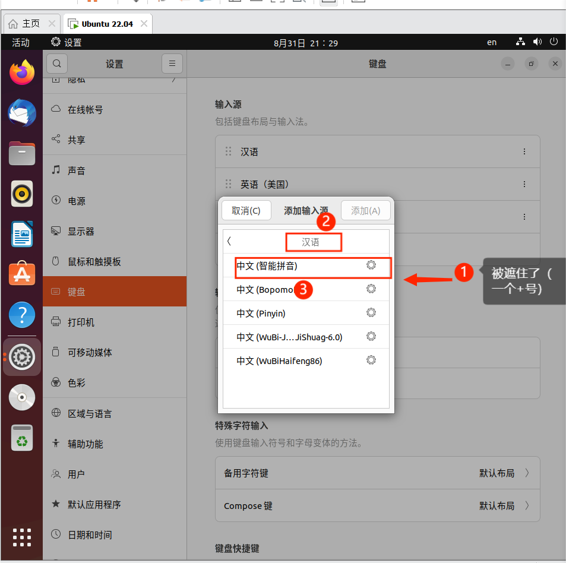Open Firefox from the dock
This screenshot has width=566, height=563.
point(21,72)
